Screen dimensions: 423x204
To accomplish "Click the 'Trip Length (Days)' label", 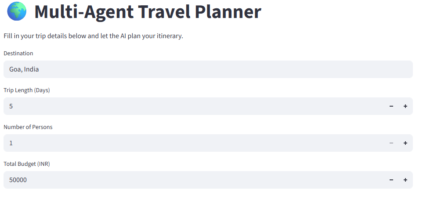I will tap(27, 90).
